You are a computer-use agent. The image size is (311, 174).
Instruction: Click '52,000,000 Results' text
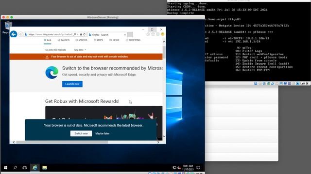[x=55, y=50]
